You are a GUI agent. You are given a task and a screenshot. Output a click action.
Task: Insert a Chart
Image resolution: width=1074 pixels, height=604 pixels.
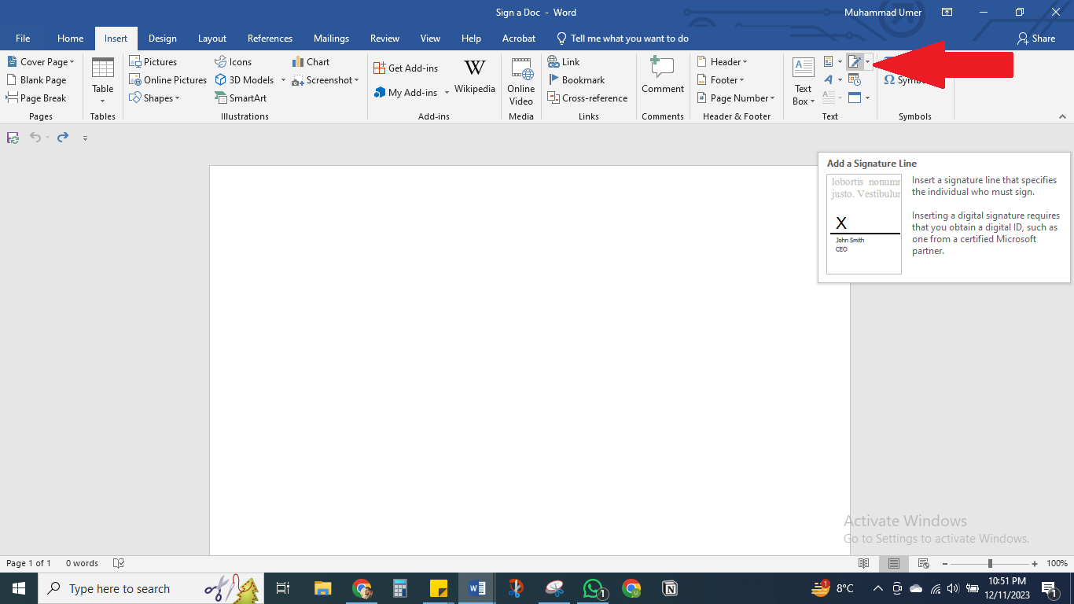click(x=311, y=61)
